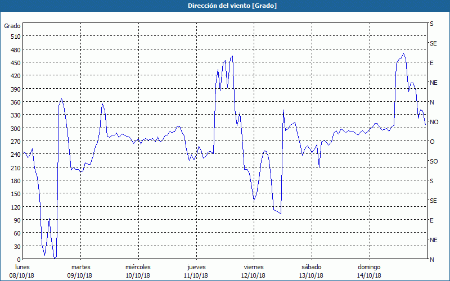Viewport: 450px width, 281px height.
Task: Select the "360" y-axis value
Action: 16,102
